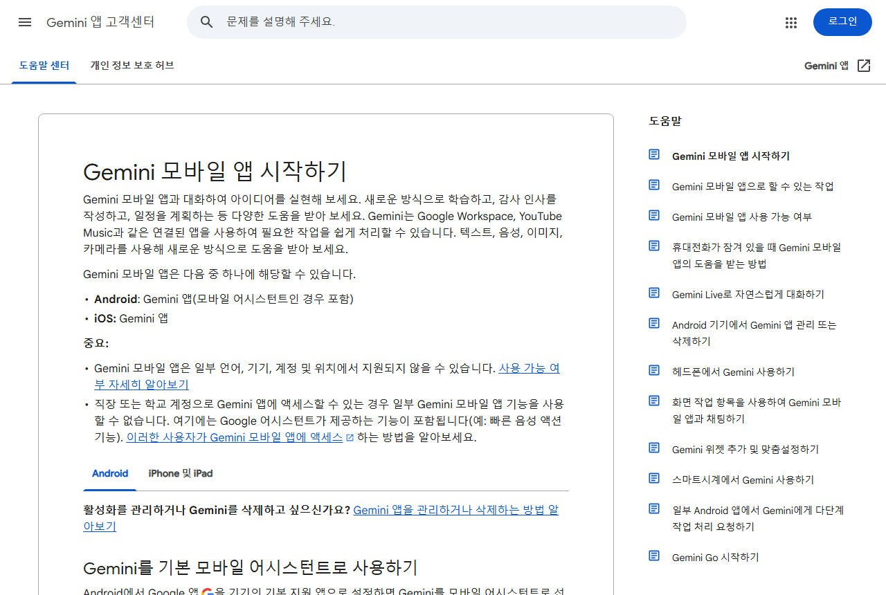Click the article icon beside Gemini 모바일 앱으로 할 수 있는 작업

click(654, 185)
